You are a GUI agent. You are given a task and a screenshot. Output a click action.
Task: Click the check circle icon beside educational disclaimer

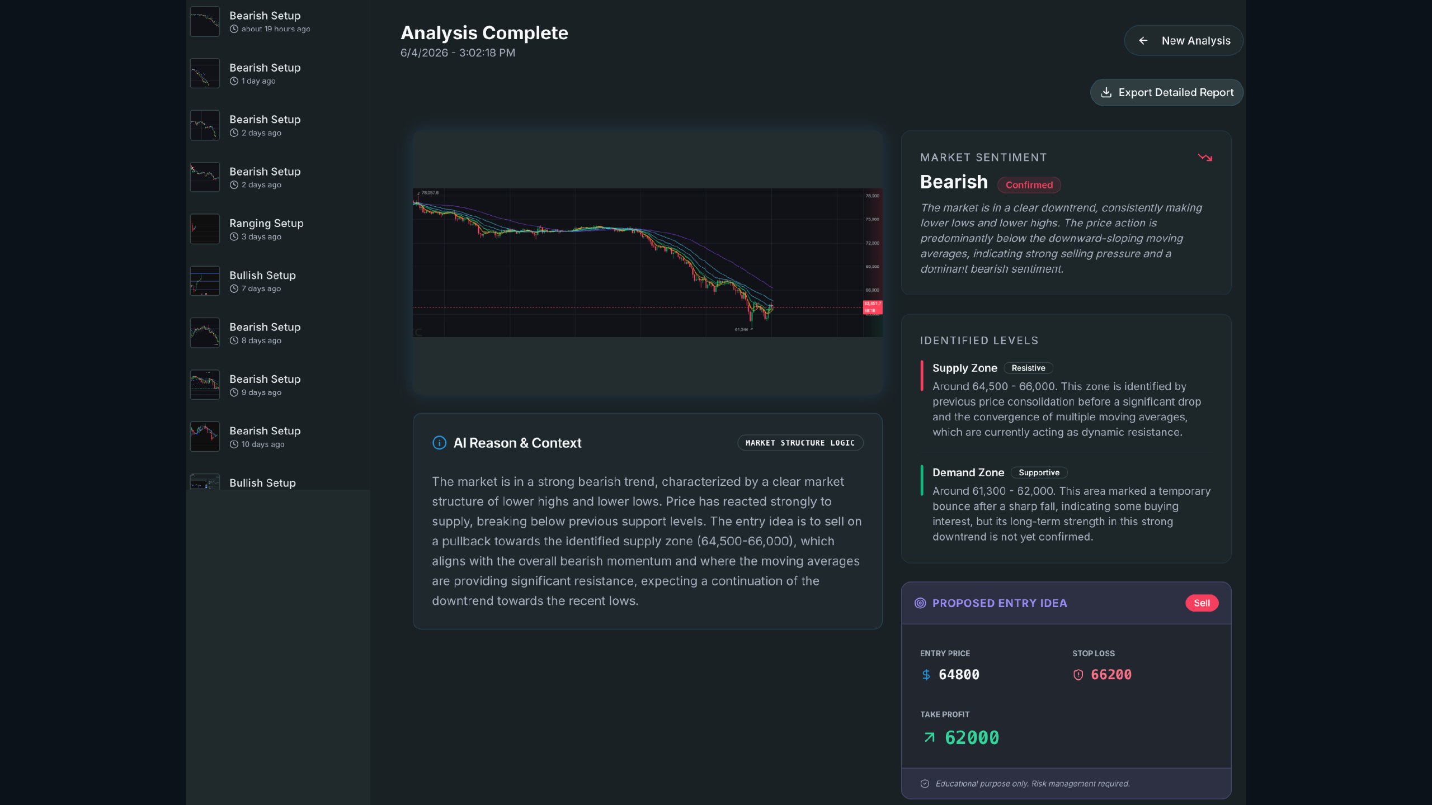click(x=925, y=784)
